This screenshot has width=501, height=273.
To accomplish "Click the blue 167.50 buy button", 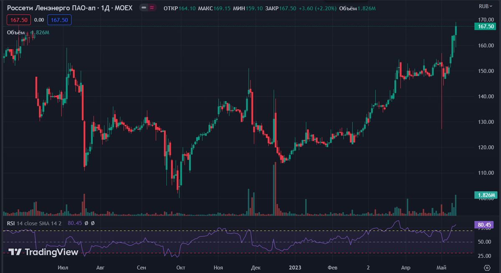I will (x=59, y=20).
